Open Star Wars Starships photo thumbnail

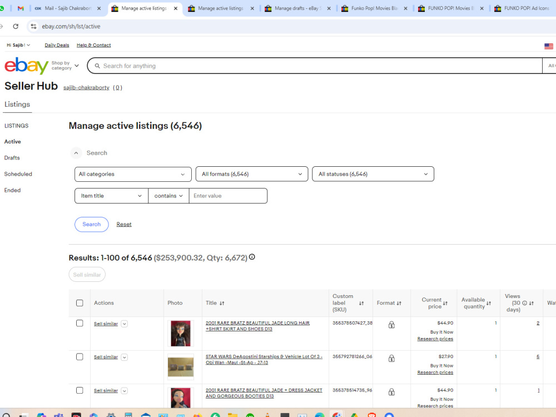click(x=181, y=367)
